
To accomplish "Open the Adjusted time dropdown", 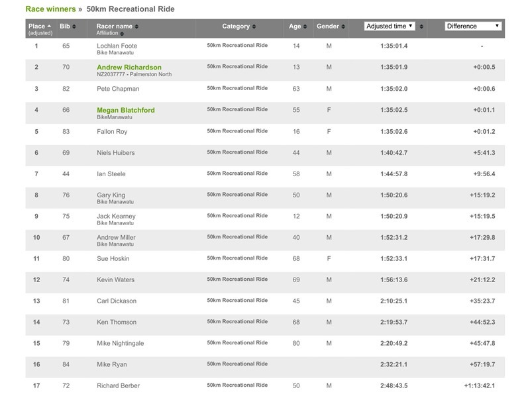I will click(x=390, y=26).
